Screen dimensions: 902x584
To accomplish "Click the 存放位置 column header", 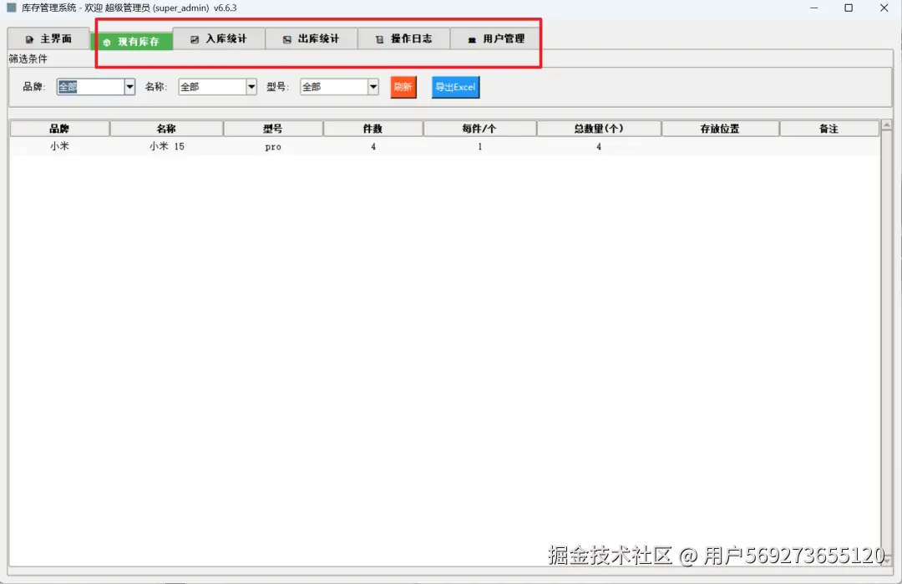I will pyautogui.click(x=720, y=129).
